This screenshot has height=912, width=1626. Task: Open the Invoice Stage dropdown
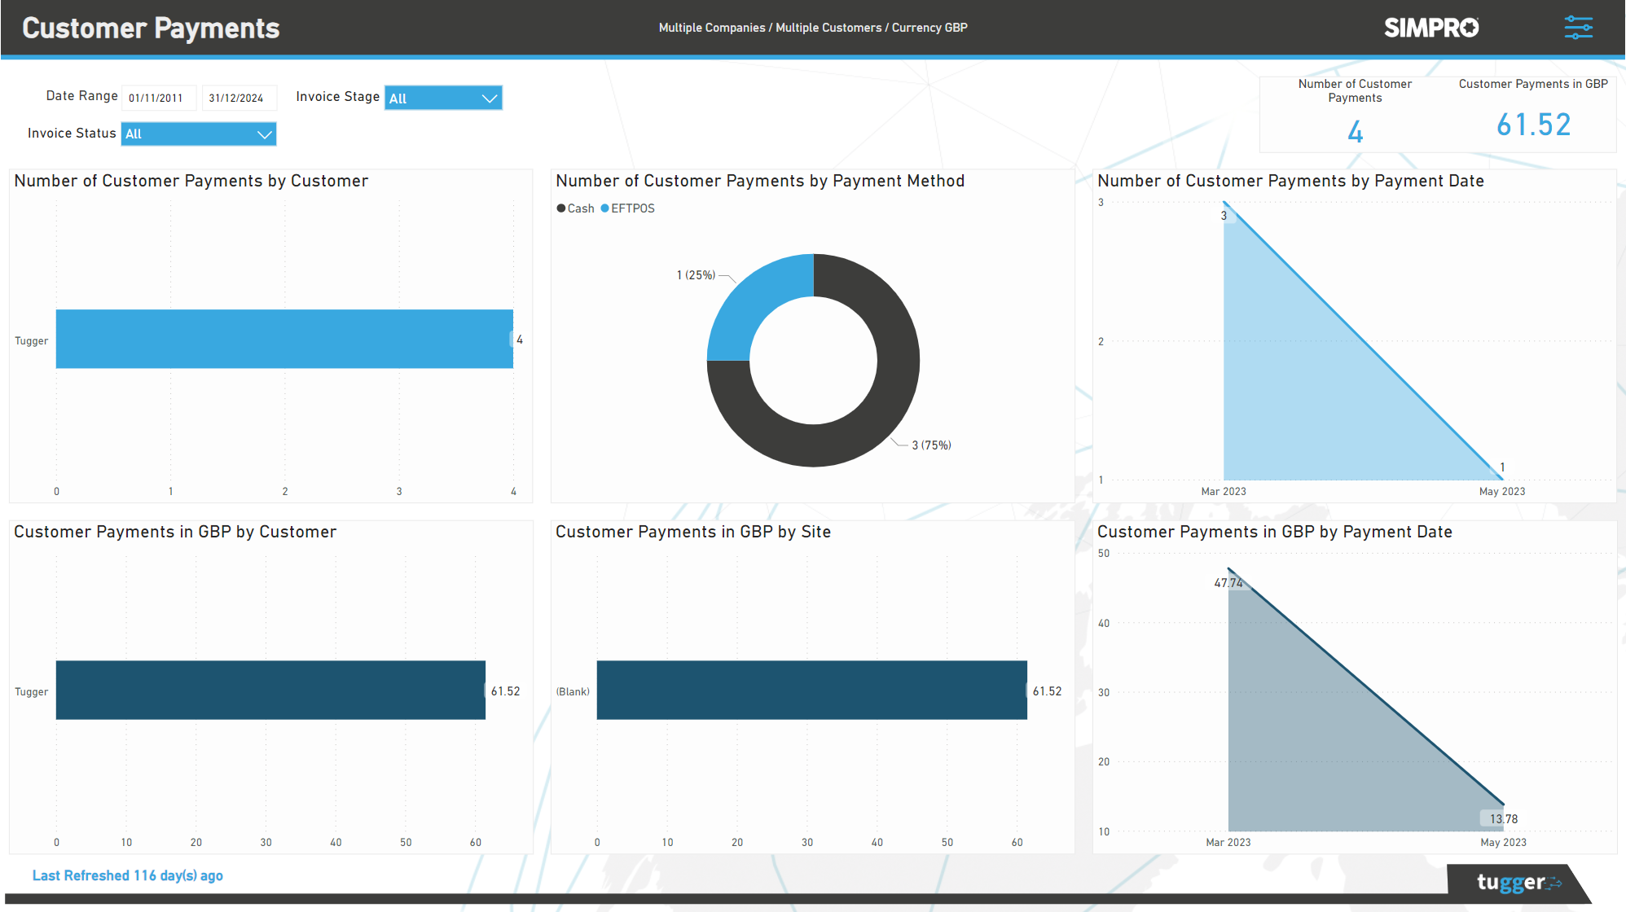coord(442,98)
